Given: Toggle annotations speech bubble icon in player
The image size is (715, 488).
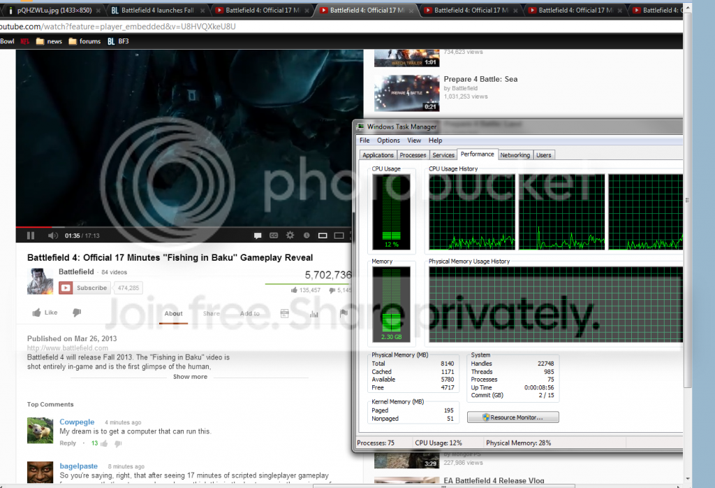Looking at the screenshot, I should pos(258,236).
